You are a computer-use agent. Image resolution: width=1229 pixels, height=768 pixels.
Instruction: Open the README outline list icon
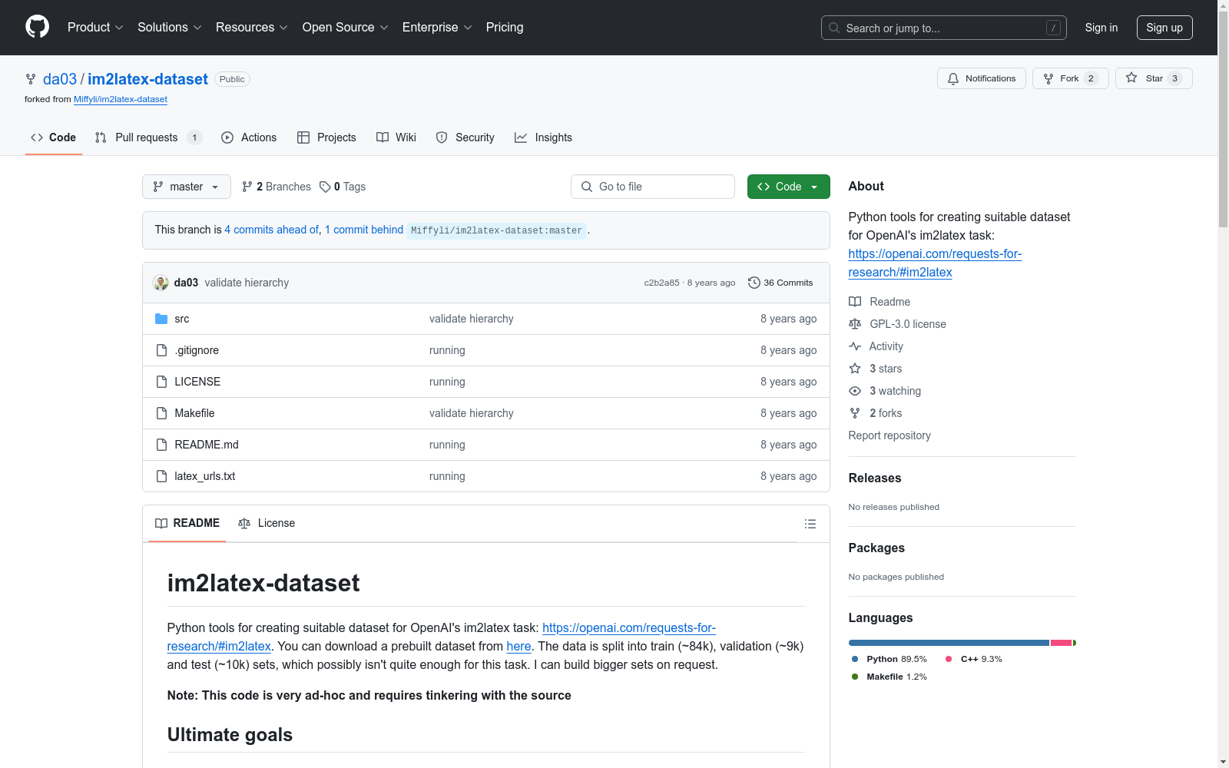pyautogui.click(x=810, y=524)
